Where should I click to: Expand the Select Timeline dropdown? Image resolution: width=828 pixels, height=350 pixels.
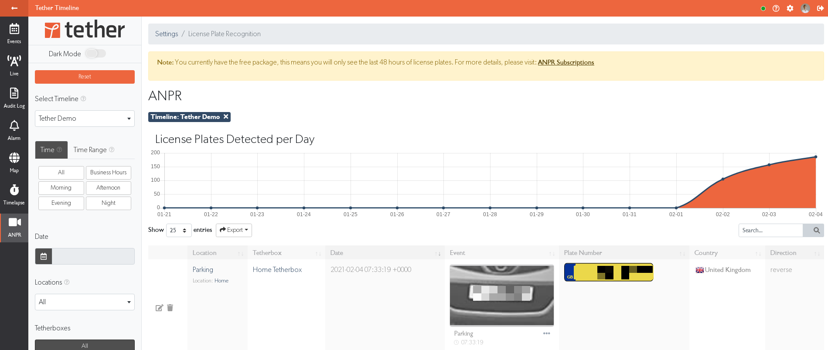coord(85,119)
